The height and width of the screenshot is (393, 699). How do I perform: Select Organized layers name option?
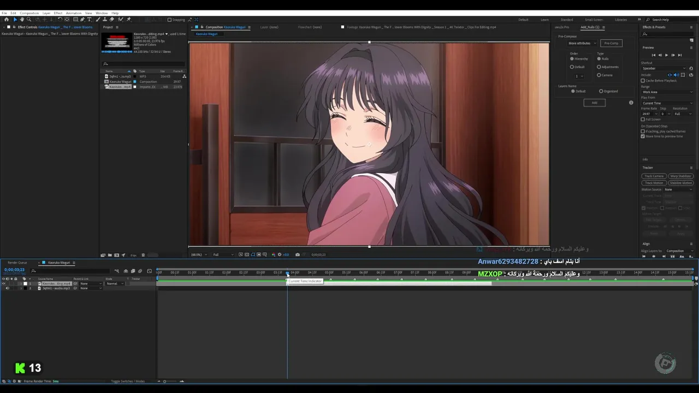pos(601,91)
